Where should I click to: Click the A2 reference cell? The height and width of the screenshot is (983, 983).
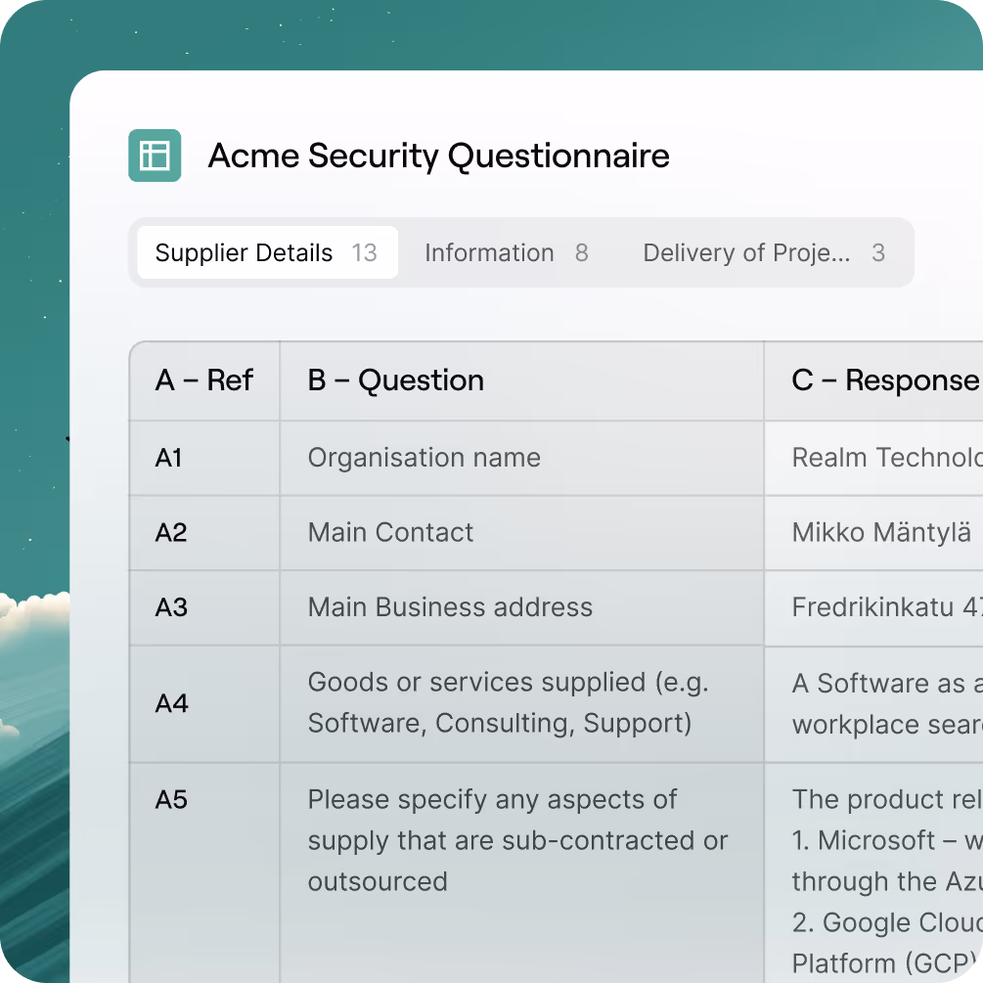[171, 533]
